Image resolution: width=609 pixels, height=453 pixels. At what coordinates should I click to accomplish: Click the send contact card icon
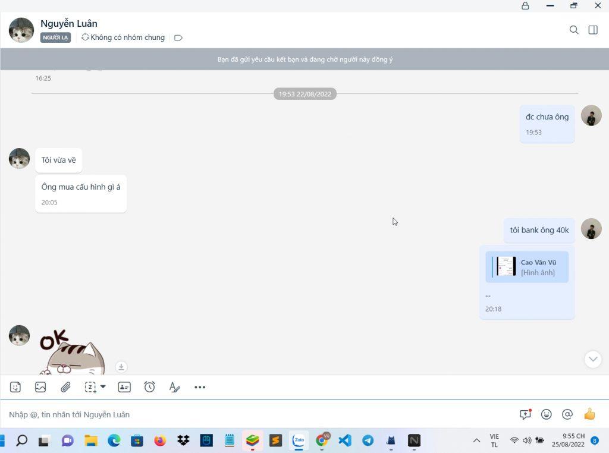pyautogui.click(x=124, y=387)
